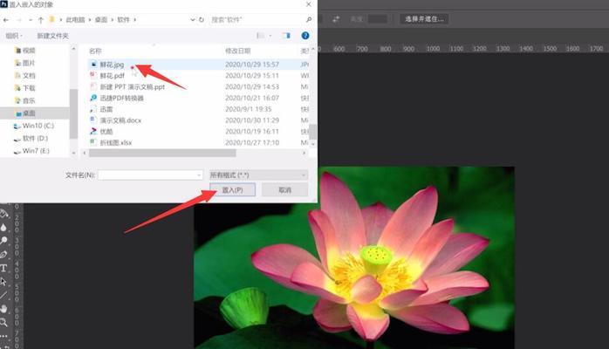The width and height of the screenshot is (609, 349).
Task: Select Win7 (E:) drive in navigation pane
Action: pyautogui.click(x=31, y=151)
